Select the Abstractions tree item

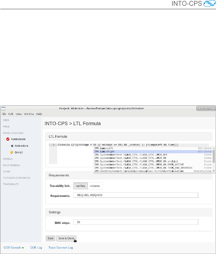[x=21, y=146]
